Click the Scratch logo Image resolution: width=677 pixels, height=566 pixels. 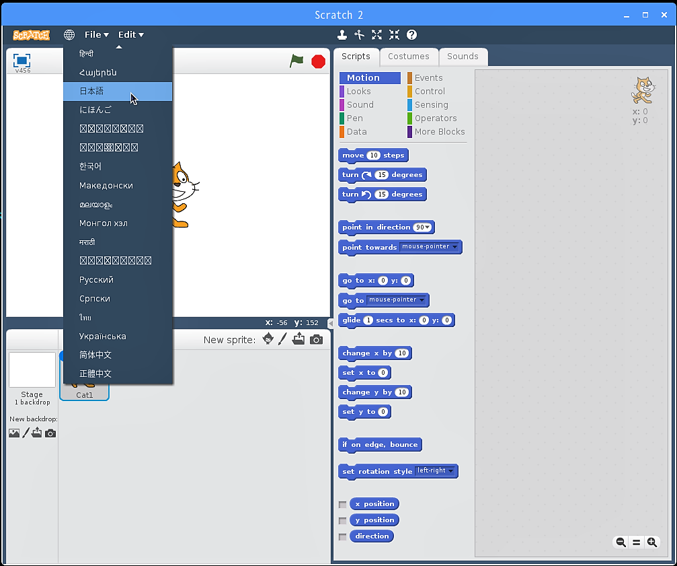click(x=31, y=35)
